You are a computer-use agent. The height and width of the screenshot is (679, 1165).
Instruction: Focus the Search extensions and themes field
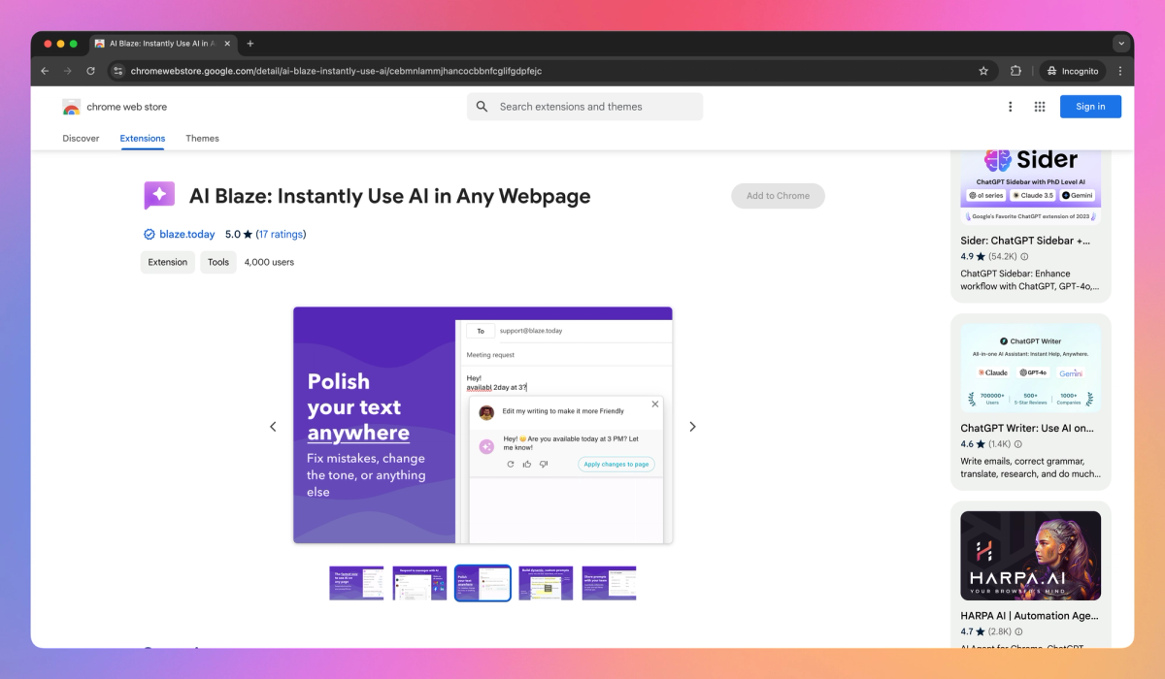584,107
